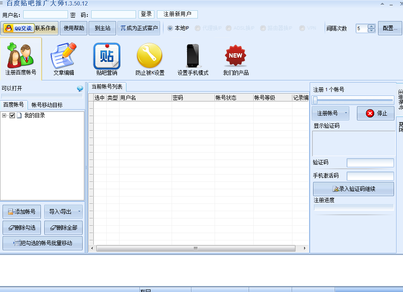Open the 防止被K设置 settings tool
The width and height of the screenshot is (403, 292).
pyautogui.click(x=148, y=58)
